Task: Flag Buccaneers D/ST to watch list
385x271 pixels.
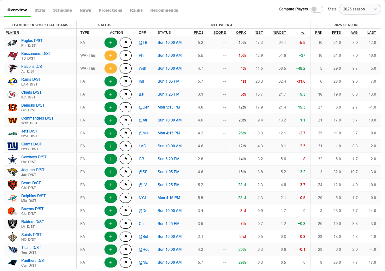Action: click(x=126, y=56)
